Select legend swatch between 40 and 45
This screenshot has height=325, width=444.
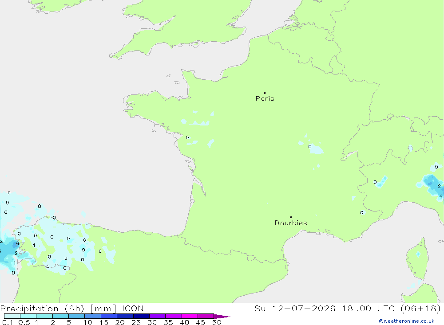(x=190, y=316)
